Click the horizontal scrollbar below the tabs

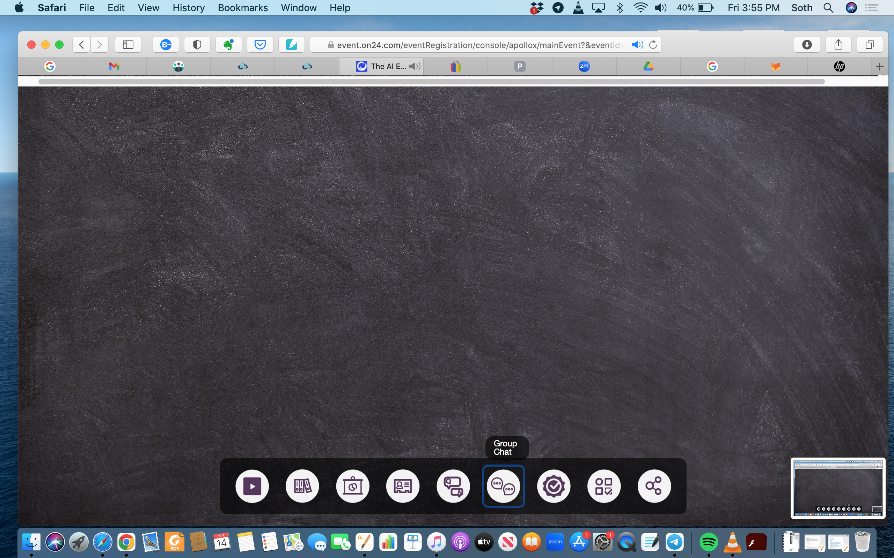tap(431, 82)
